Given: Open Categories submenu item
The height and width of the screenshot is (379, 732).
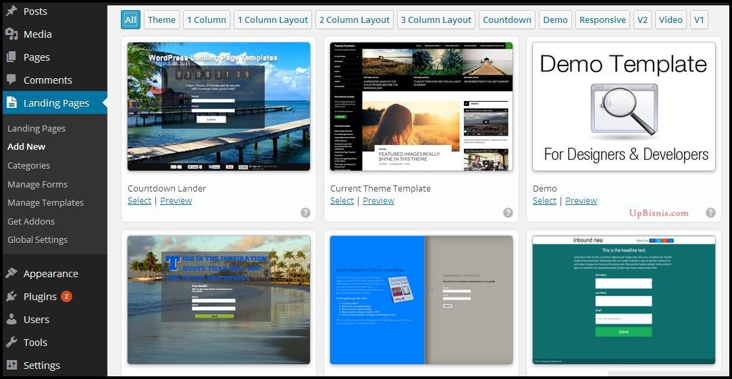Looking at the screenshot, I should 28,165.
